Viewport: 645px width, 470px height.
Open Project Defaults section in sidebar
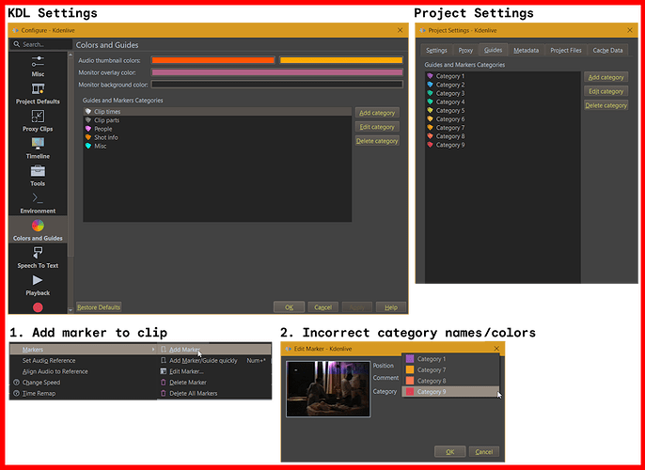click(38, 93)
